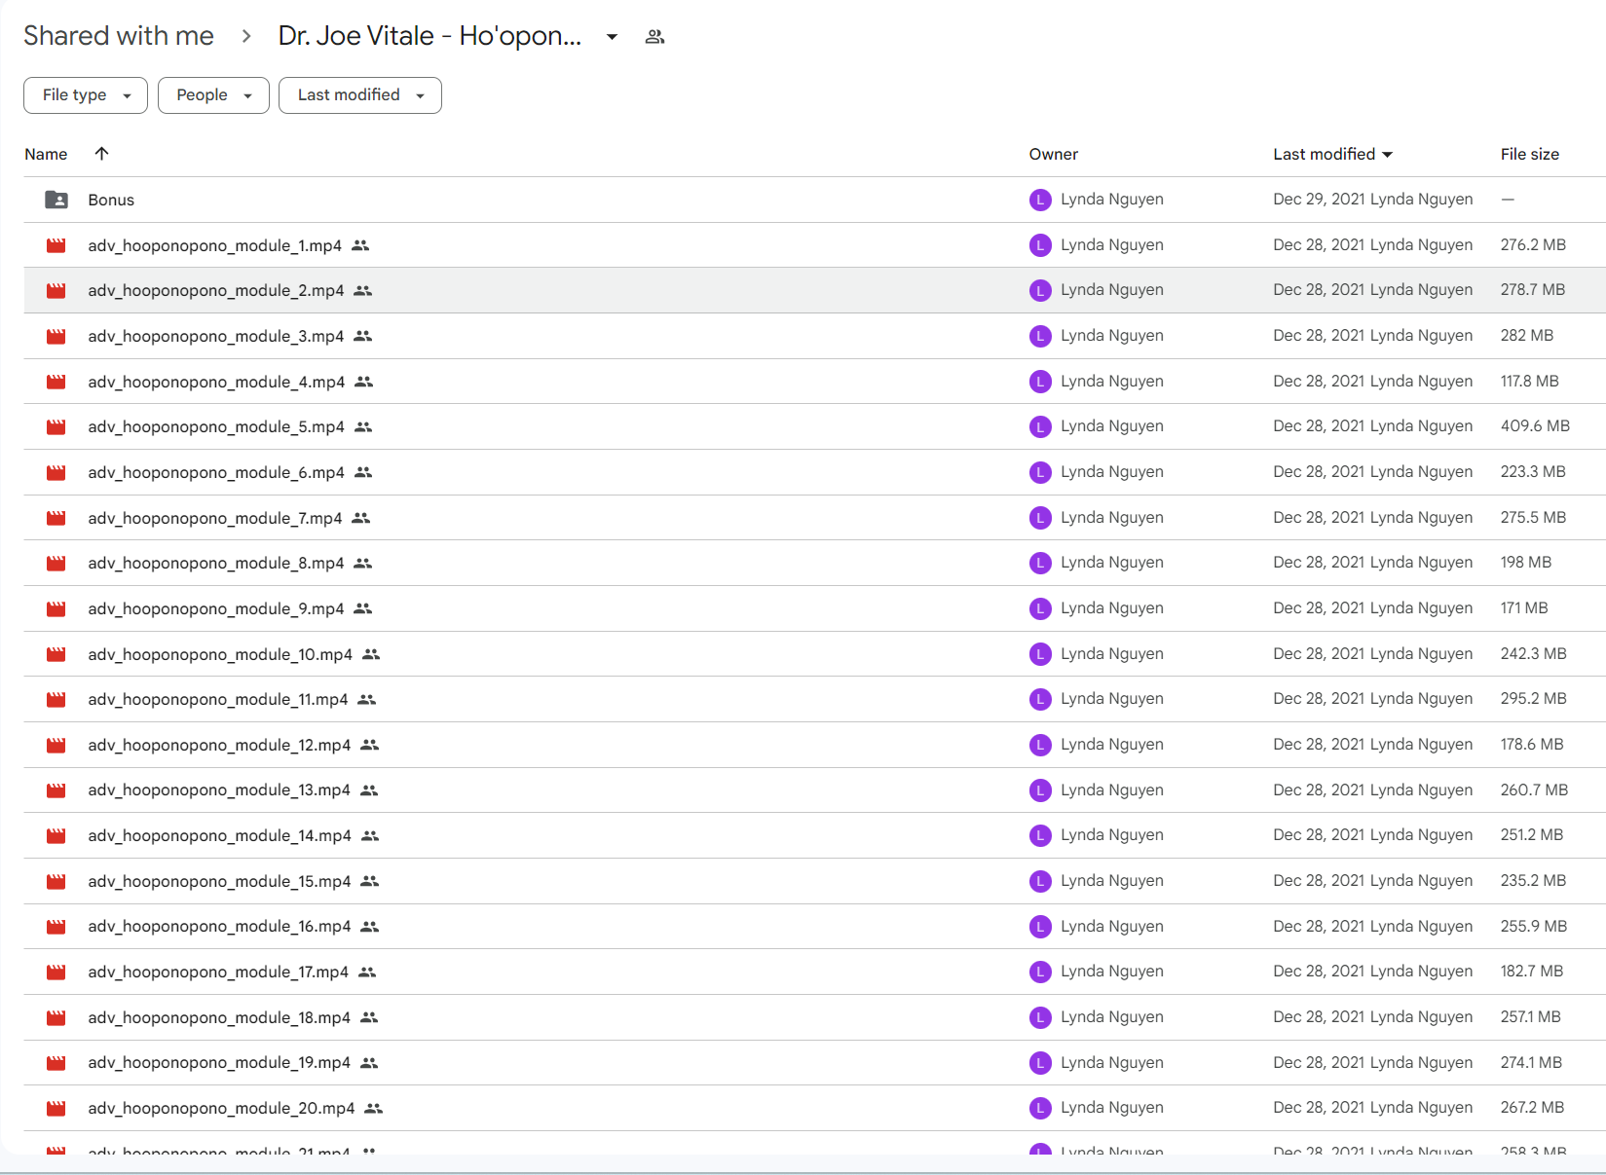This screenshot has width=1606, height=1175.
Task: Select file adv_hooponopono_module_8.mp4
Action: (216, 563)
